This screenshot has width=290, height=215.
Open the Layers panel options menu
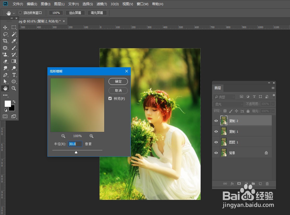[x=273, y=88]
